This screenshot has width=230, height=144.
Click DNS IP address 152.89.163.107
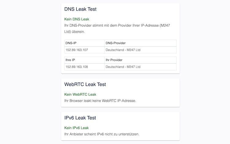pos(77,50)
